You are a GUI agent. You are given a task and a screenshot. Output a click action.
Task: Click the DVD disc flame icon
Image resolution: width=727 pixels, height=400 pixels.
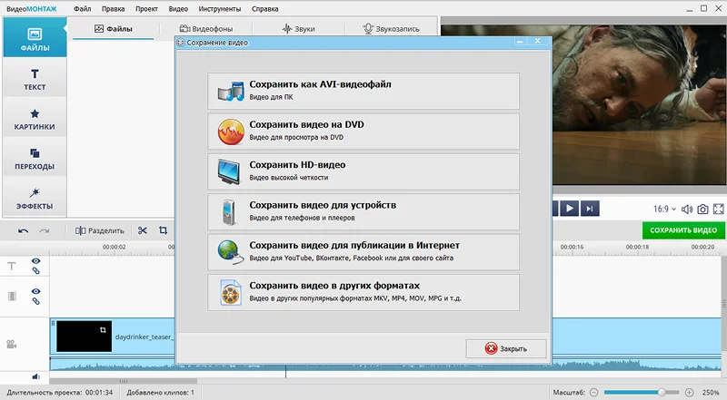231,132
